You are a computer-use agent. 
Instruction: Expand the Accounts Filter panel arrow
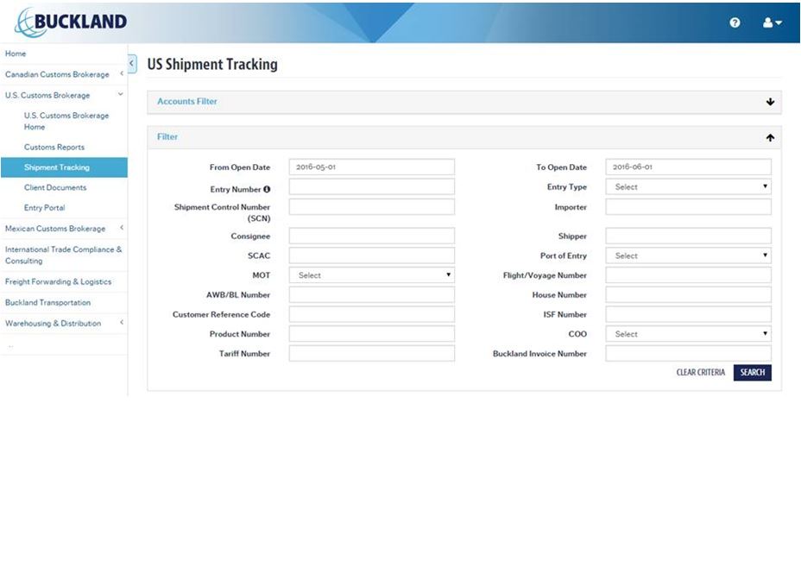coord(770,102)
